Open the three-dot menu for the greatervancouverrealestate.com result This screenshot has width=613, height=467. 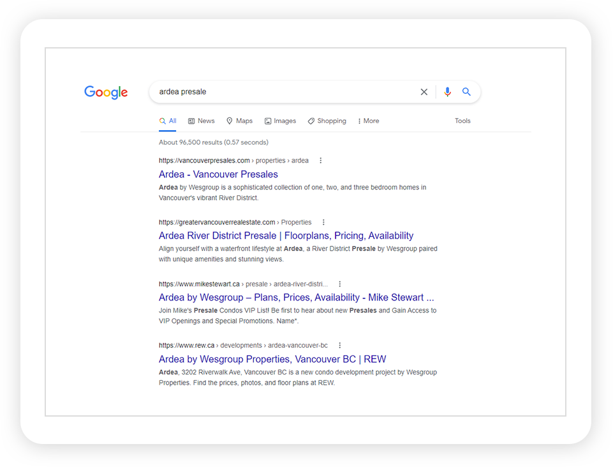[323, 222]
